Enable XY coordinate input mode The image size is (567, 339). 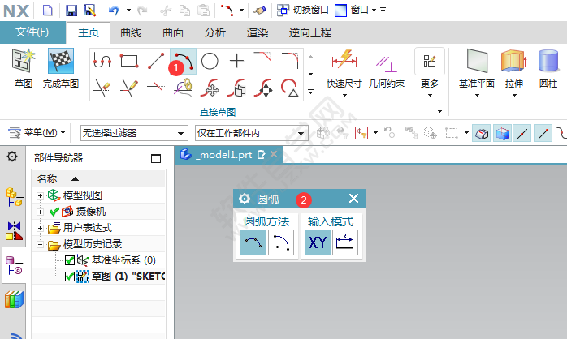point(318,242)
